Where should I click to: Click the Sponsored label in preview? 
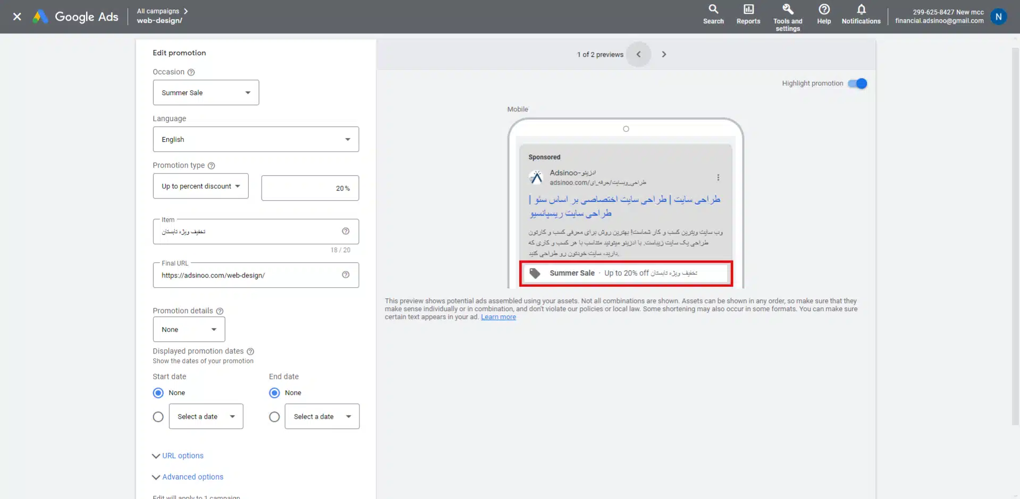(544, 157)
